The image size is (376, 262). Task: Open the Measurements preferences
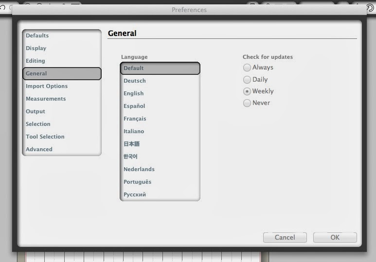coord(62,99)
